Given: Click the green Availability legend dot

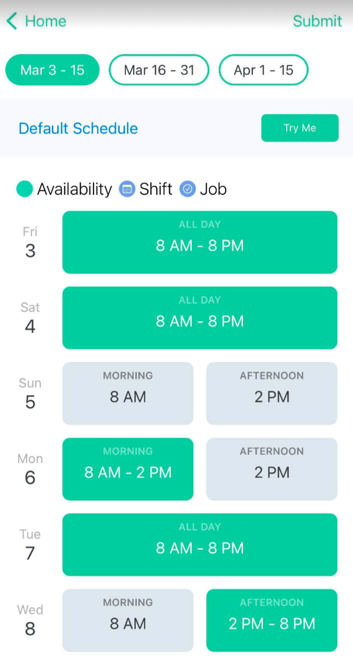Looking at the screenshot, I should pyautogui.click(x=25, y=189).
